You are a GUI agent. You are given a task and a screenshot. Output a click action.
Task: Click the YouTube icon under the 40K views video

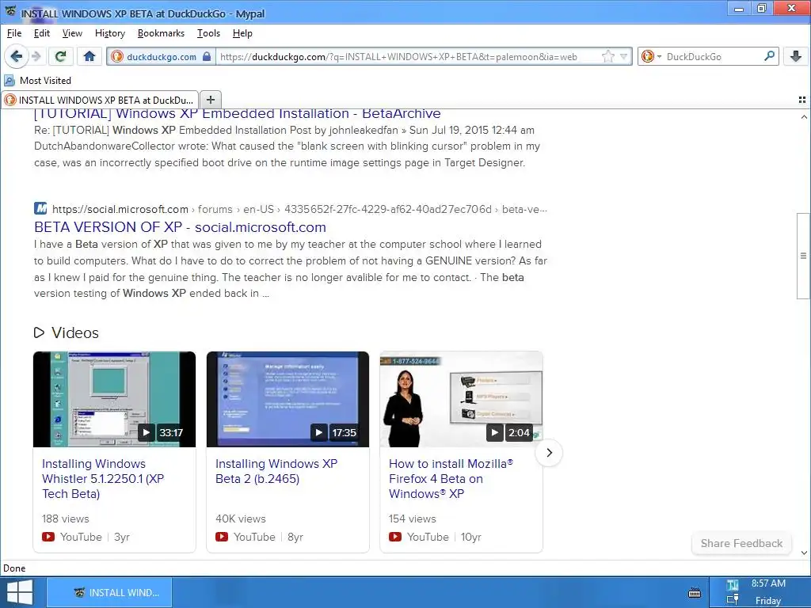pyautogui.click(x=222, y=537)
